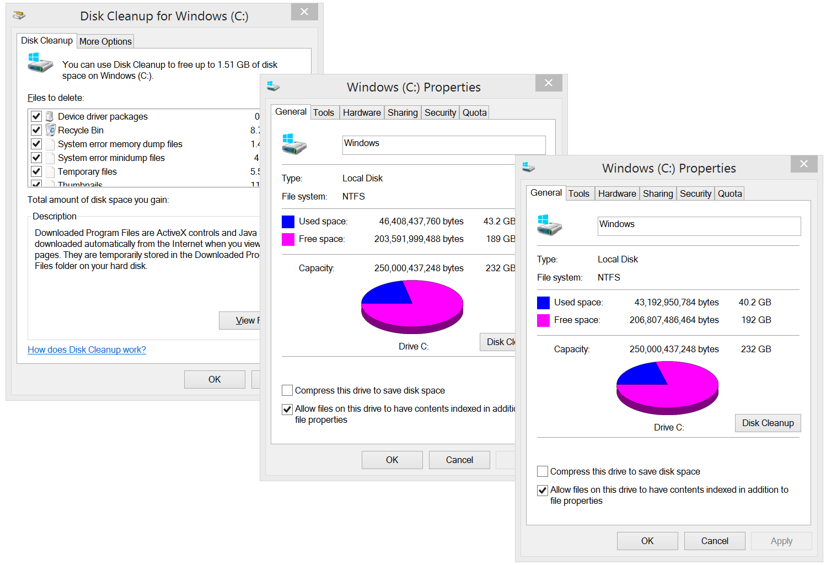Click the Recycle Bin icon in file list
826x565 pixels.
50,130
